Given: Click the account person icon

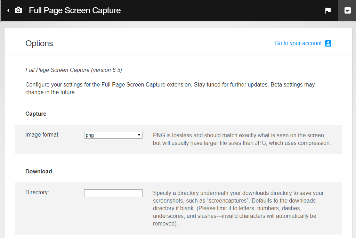Looking at the screenshot, I should pyautogui.click(x=328, y=43).
